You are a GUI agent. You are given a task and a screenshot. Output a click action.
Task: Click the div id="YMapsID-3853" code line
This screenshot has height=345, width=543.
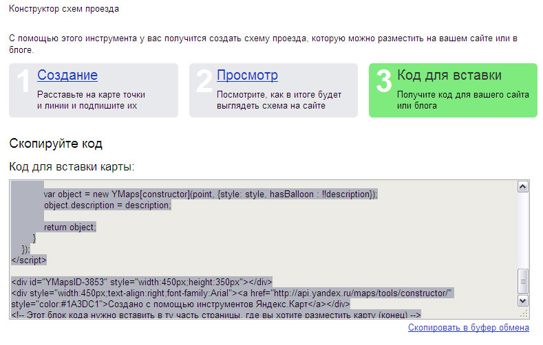(142, 282)
